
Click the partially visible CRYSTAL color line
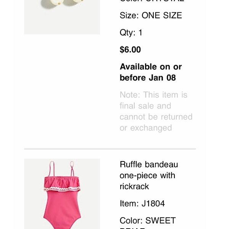152,1
